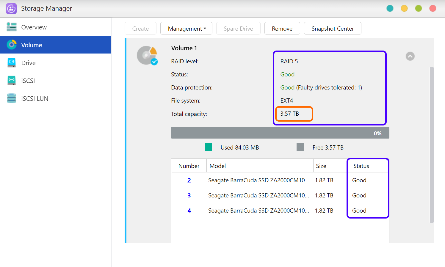Click the gray Free space swatch

(300, 147)
